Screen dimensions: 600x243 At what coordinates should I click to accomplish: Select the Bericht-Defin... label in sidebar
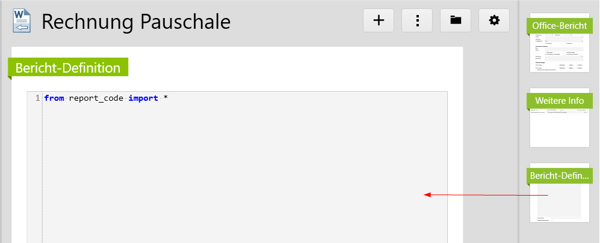(x=558, y=175)
